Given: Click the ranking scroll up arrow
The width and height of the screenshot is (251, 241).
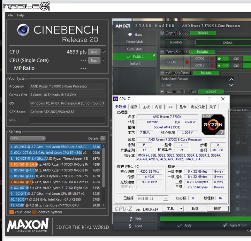Looking at the screenshot, I should 104,146.
